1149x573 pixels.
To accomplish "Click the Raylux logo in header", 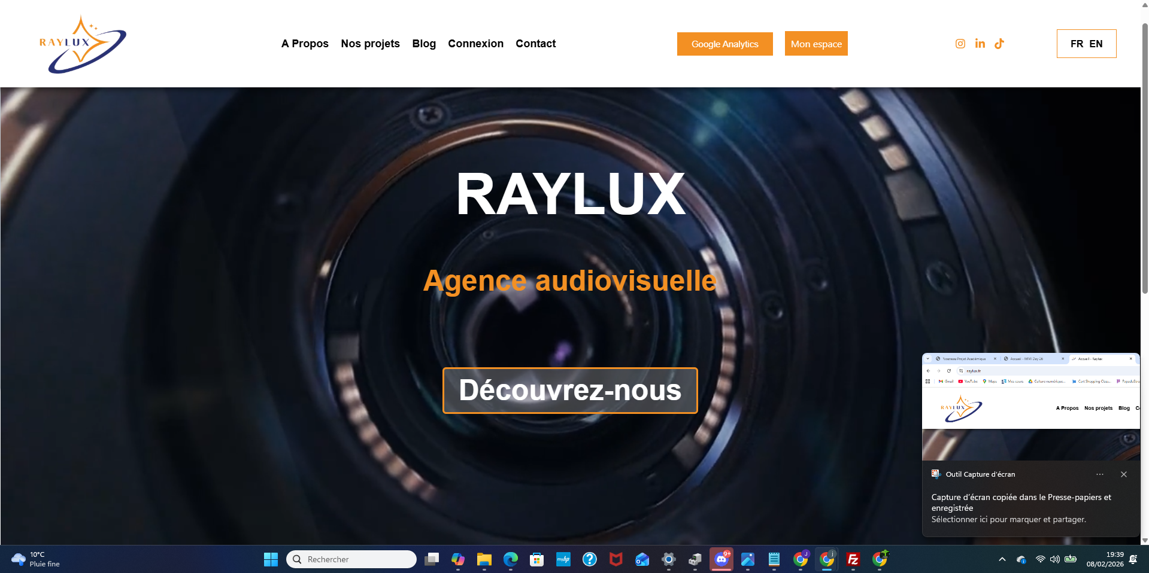I will tap(83, 44).
